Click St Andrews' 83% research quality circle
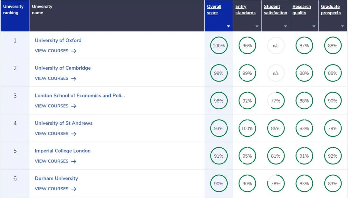Screen dimensions: 348x198 coord(304,128)
